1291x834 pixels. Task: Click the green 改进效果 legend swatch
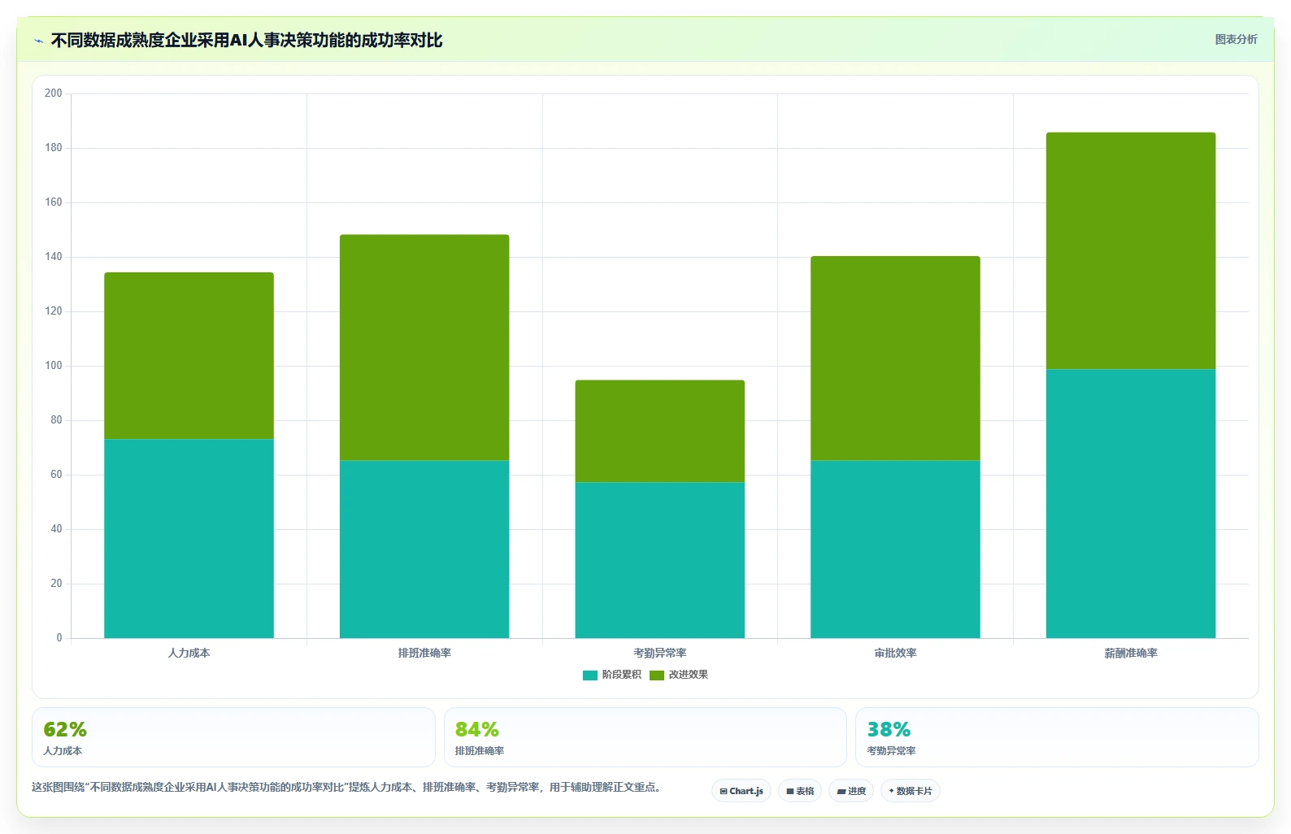(657, 675)
